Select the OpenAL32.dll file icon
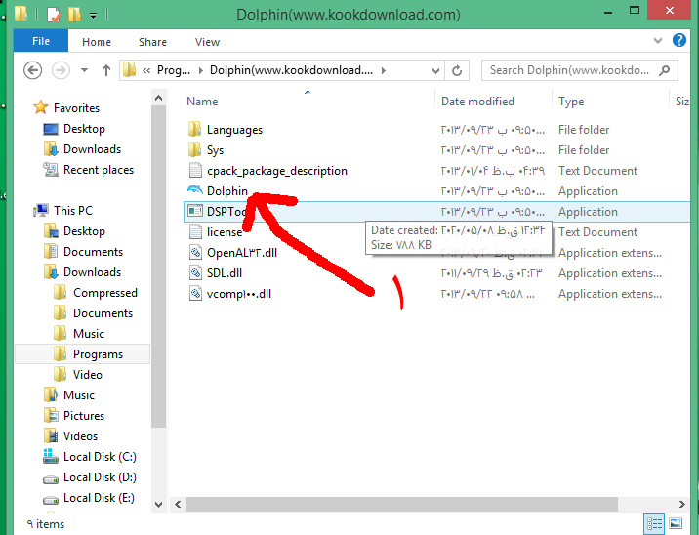This screenshot has width=699, height=535. [195, 252]
